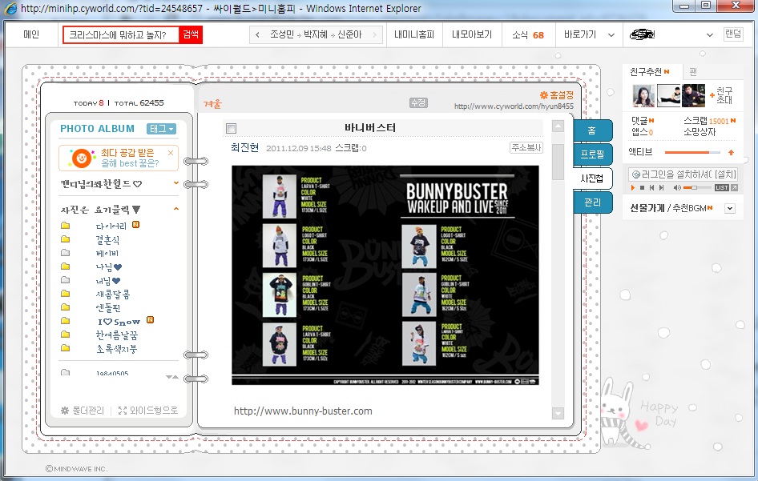Viewport: 758px width, 481px height.
Task: Click the BGM disc icon
Action: click(636, 174)
